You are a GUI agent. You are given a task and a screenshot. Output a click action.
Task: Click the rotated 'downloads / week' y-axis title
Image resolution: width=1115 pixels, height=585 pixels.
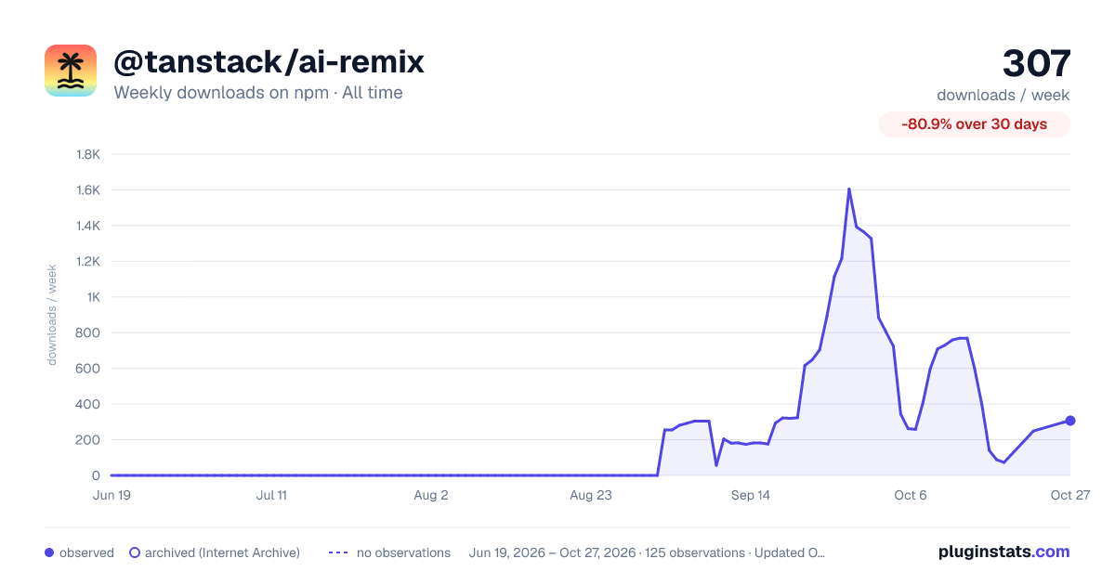click(x=52, y=315)
